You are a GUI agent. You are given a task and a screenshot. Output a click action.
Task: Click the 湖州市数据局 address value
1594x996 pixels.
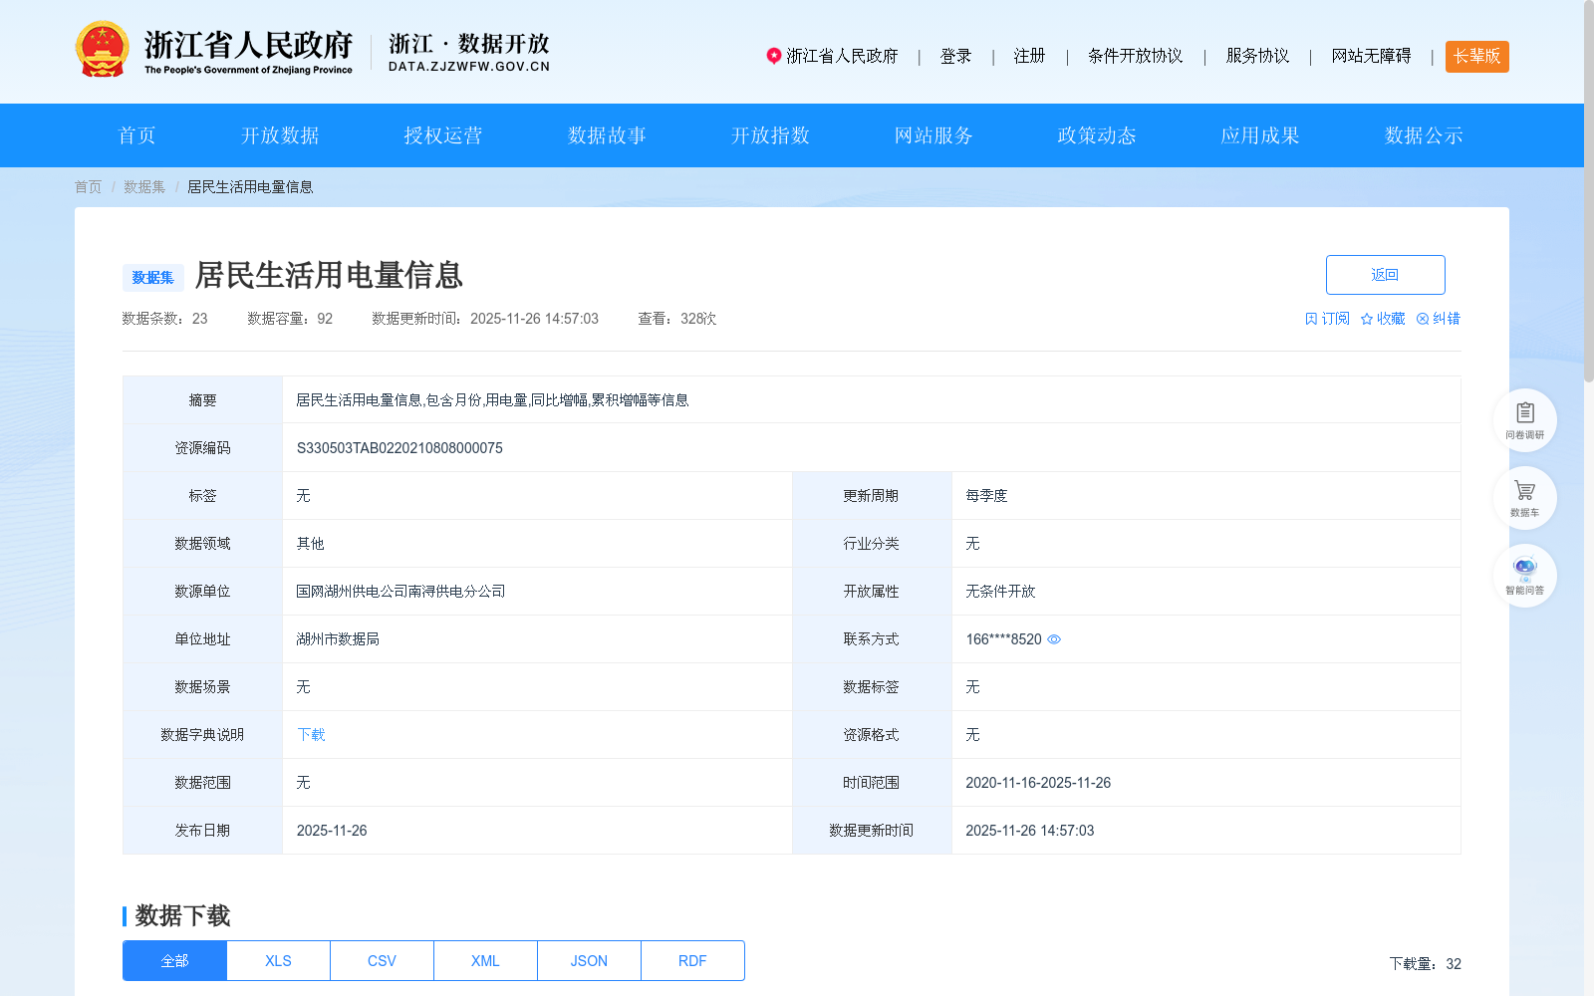click(x=338, y=639)
